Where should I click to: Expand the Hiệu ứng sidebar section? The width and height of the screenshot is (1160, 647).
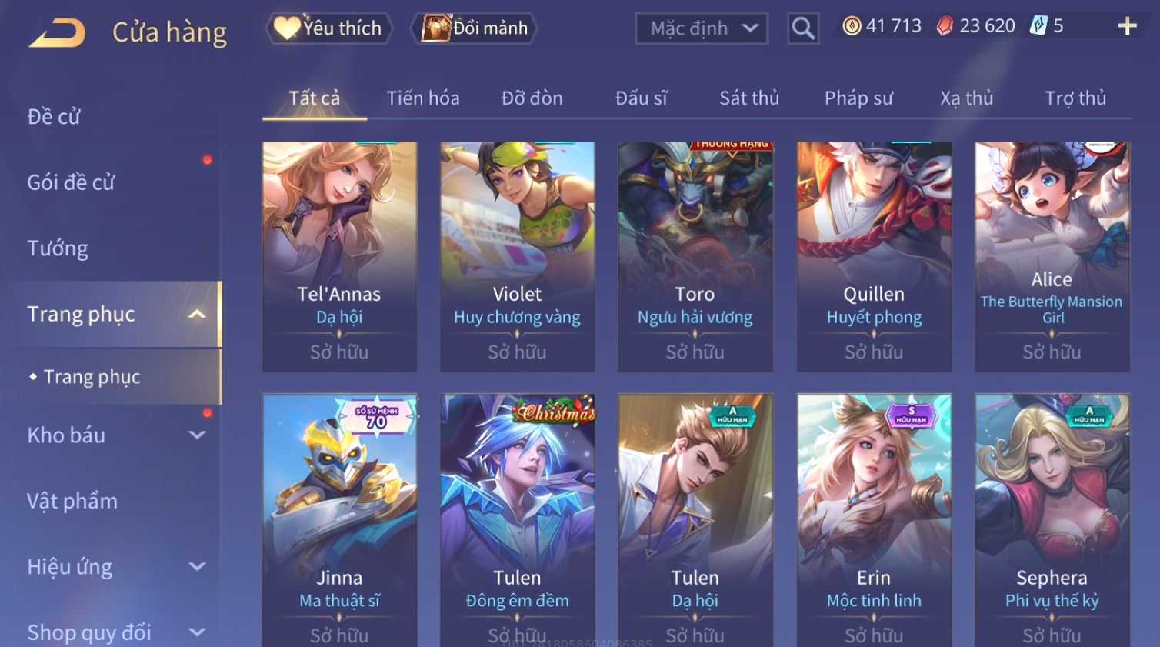click(x=198, y=566)
